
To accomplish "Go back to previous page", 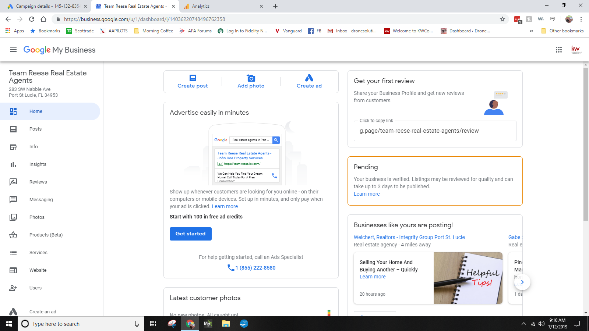I will tap(8, 19).
